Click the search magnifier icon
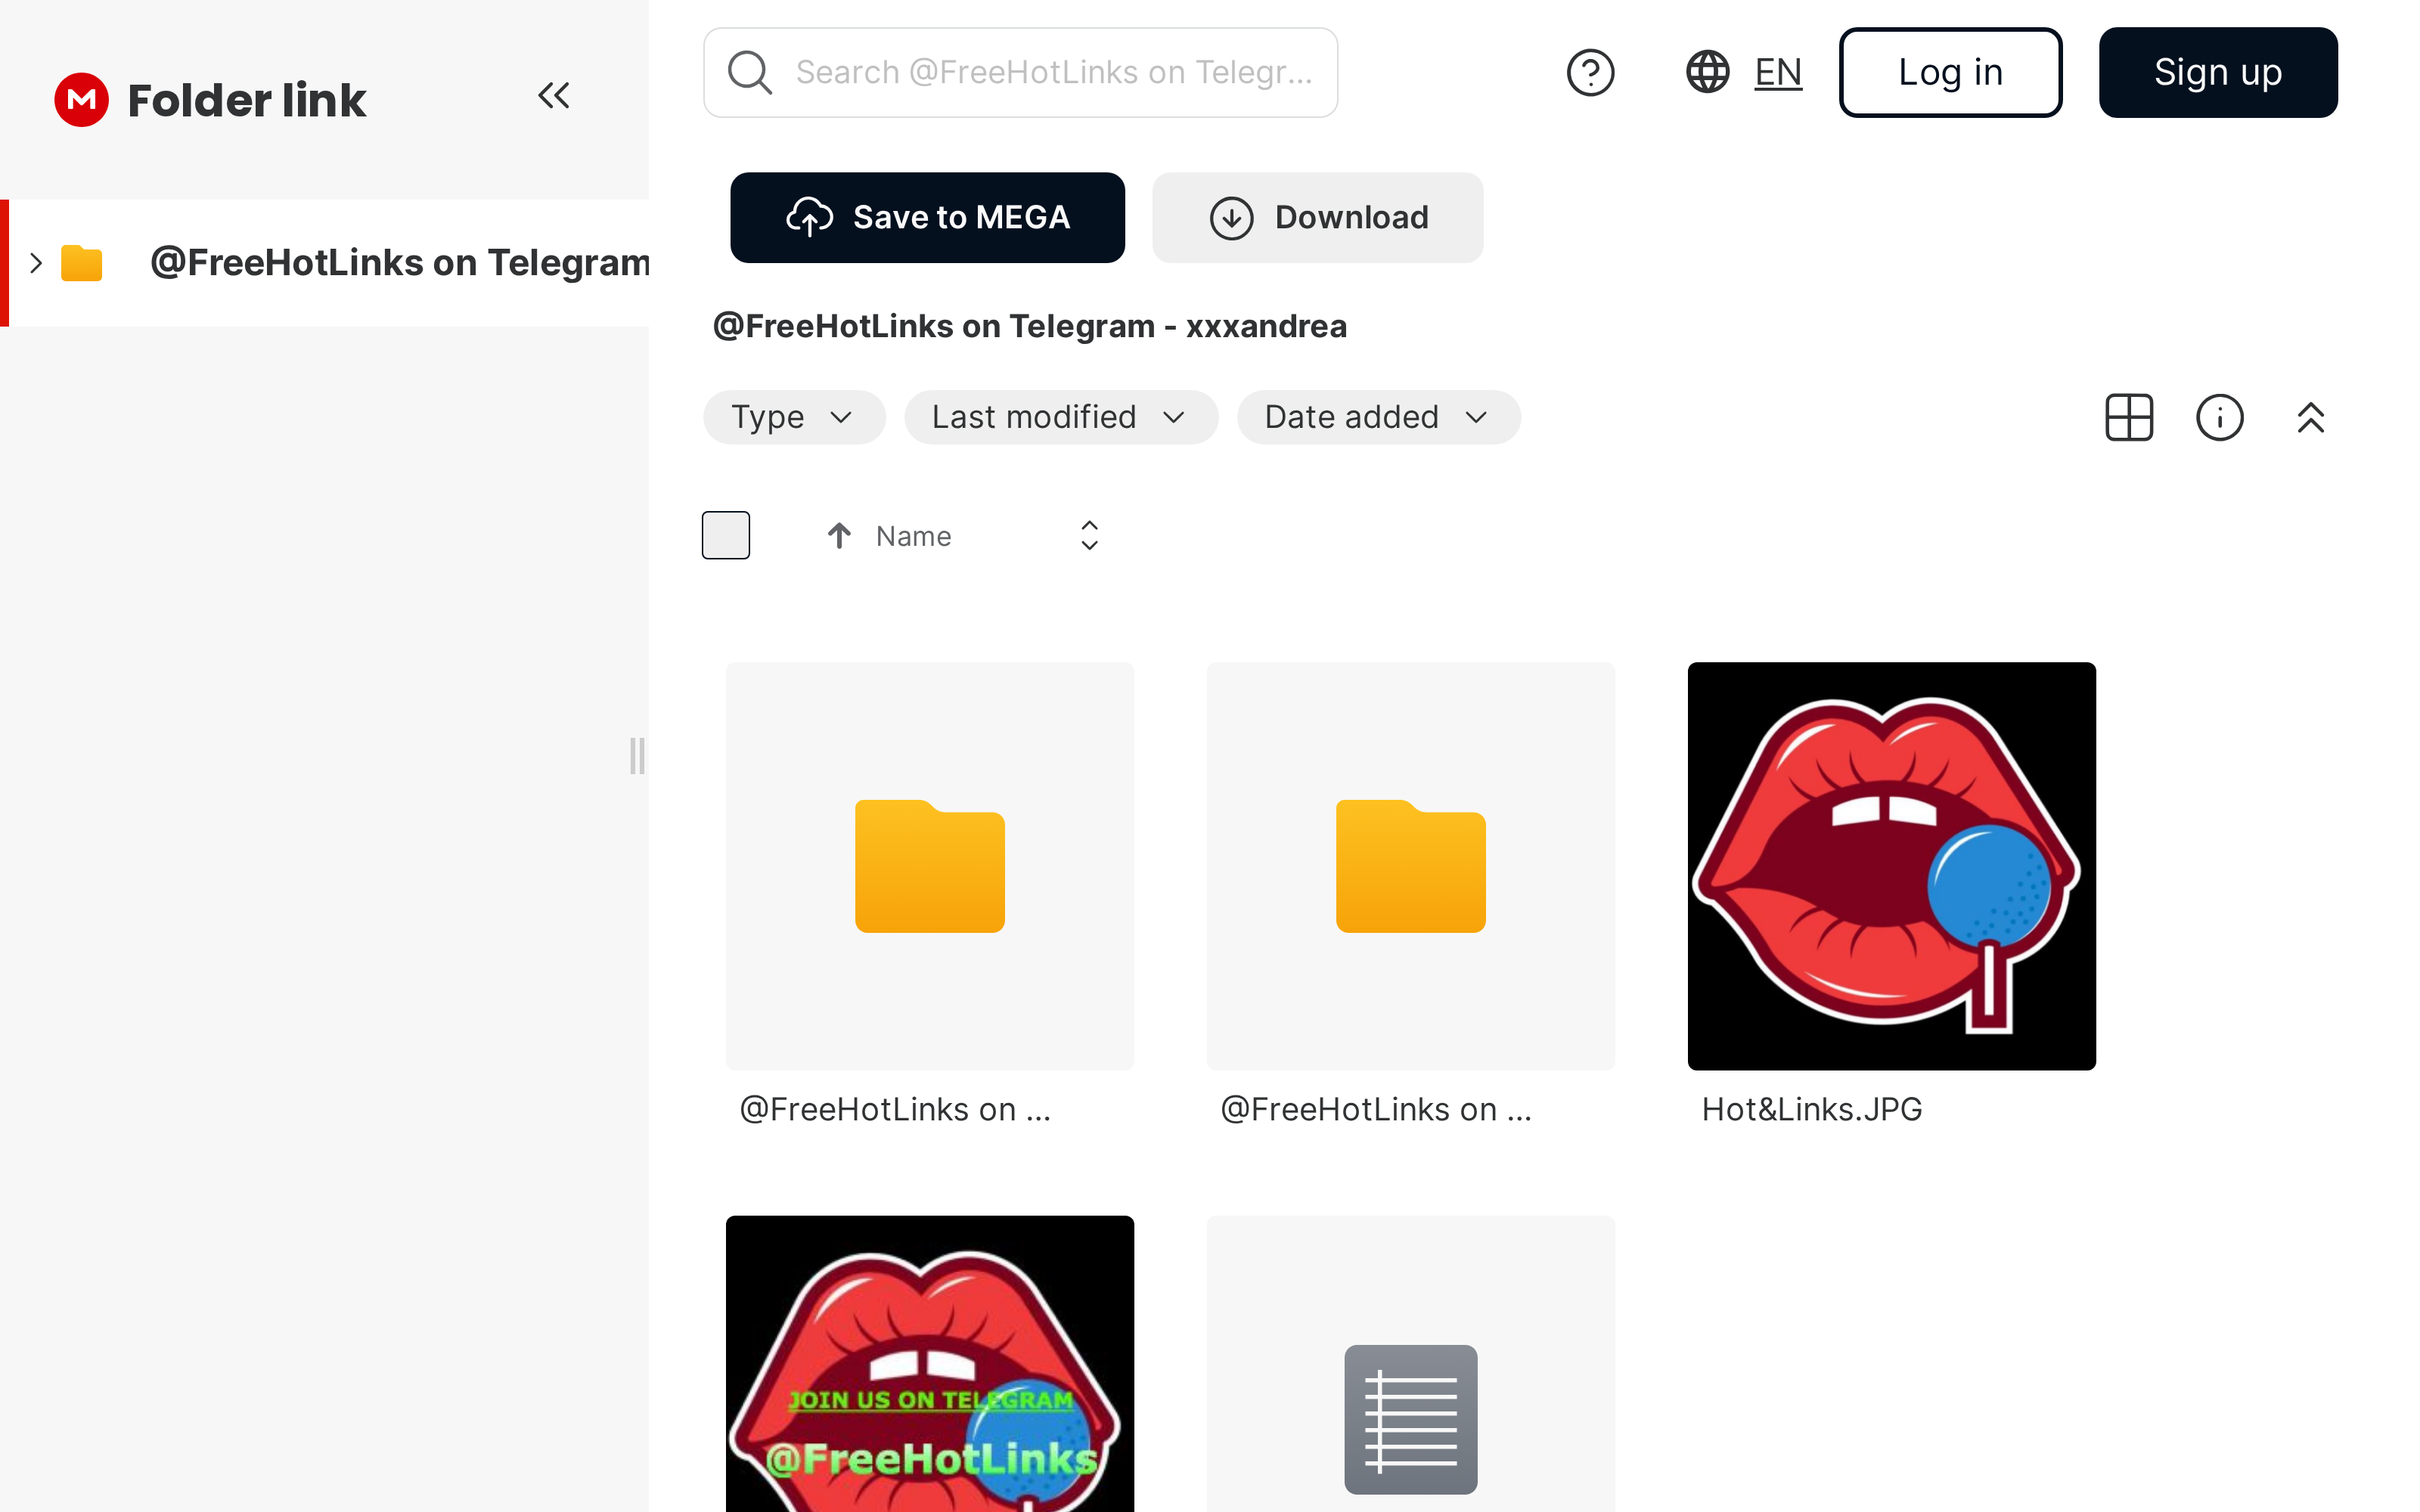The height and width of the screenshot is (1512, 2420). (x=749, y=72)
